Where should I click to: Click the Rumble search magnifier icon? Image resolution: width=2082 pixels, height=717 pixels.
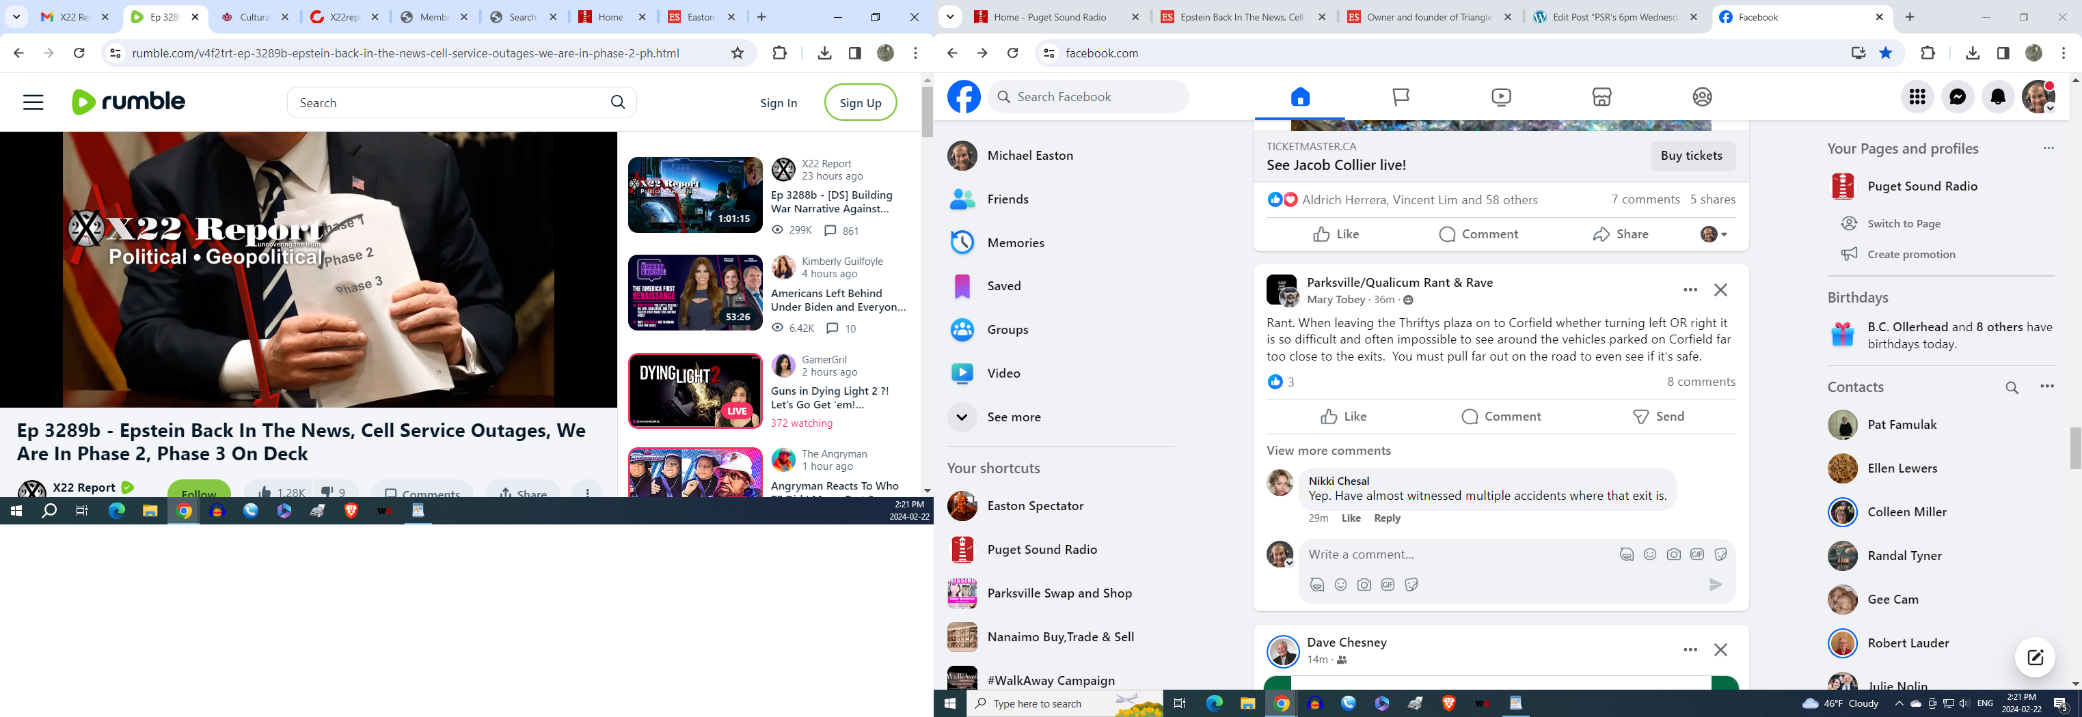[x=617, y=102]
